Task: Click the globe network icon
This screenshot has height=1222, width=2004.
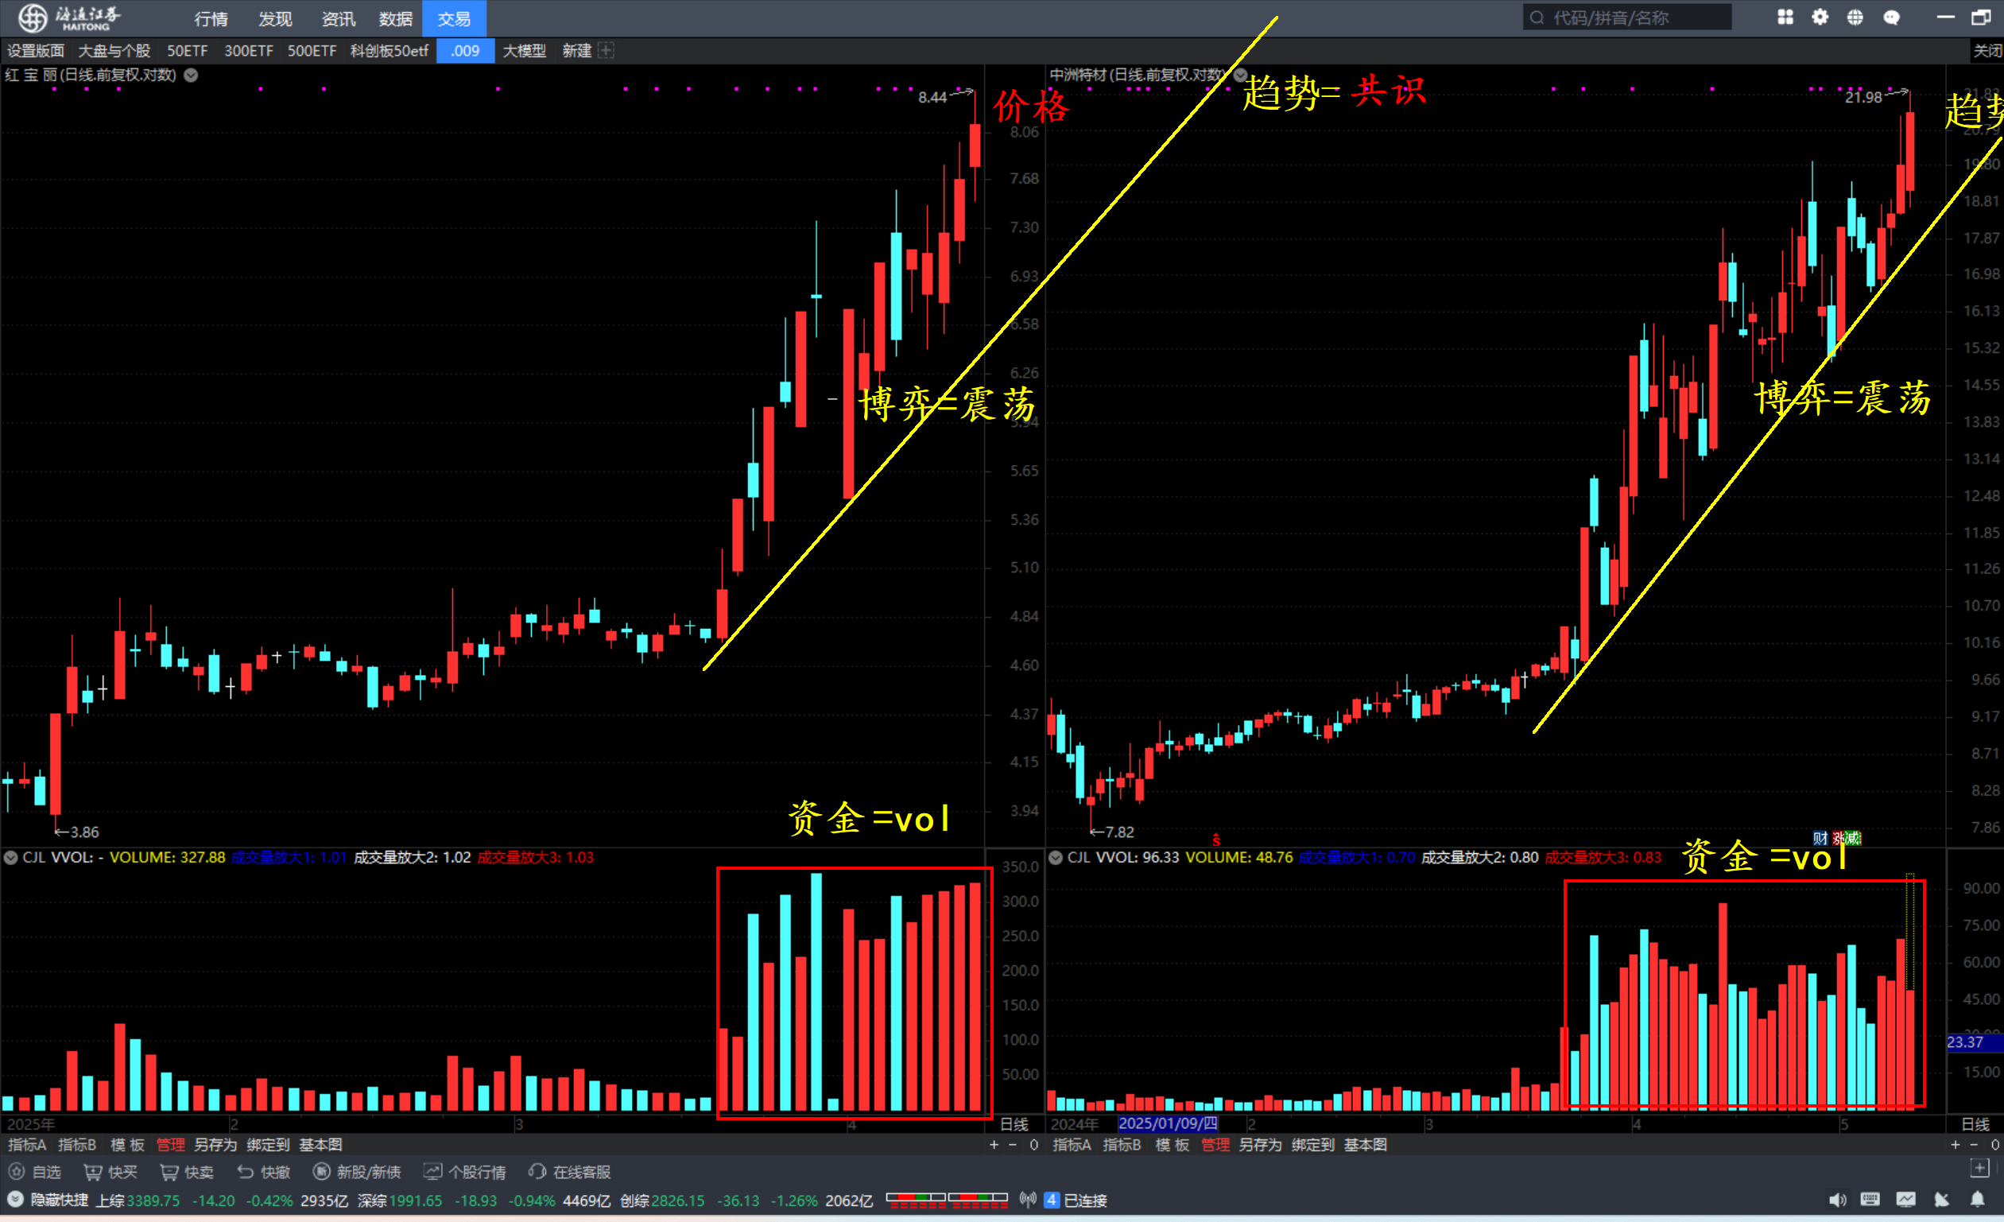Action: click(1855, 17)
